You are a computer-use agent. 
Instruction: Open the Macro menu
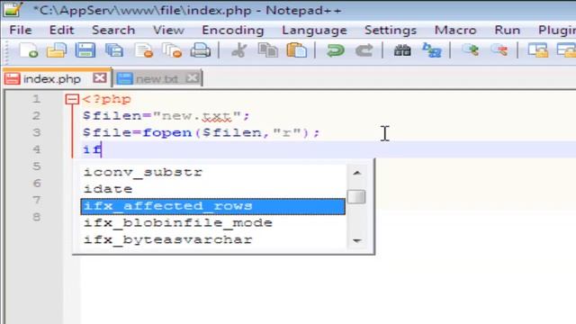click(x=455, y=30)
